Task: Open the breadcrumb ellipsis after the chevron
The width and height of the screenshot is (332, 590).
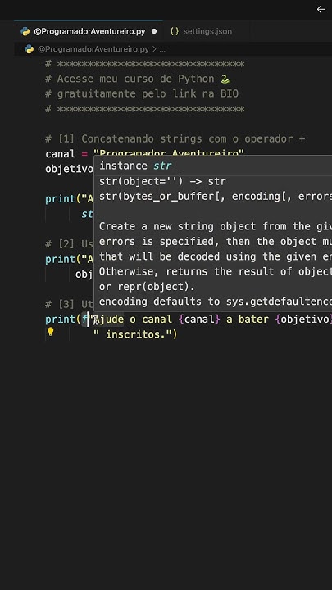Action: pos(162,50)
